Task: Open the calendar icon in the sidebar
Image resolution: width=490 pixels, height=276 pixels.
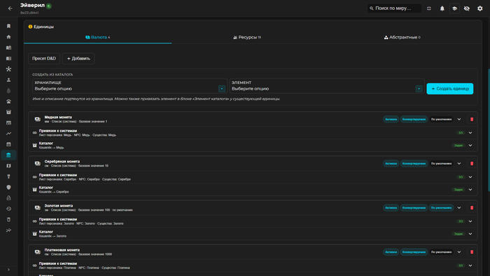Action: tap(8, 144)
